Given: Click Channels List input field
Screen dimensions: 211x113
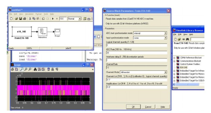Looking at the screenshot, I should [x=137, y=80].
